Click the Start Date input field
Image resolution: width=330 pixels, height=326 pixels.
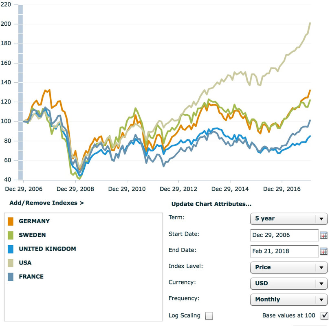click(x=284, y=235)
